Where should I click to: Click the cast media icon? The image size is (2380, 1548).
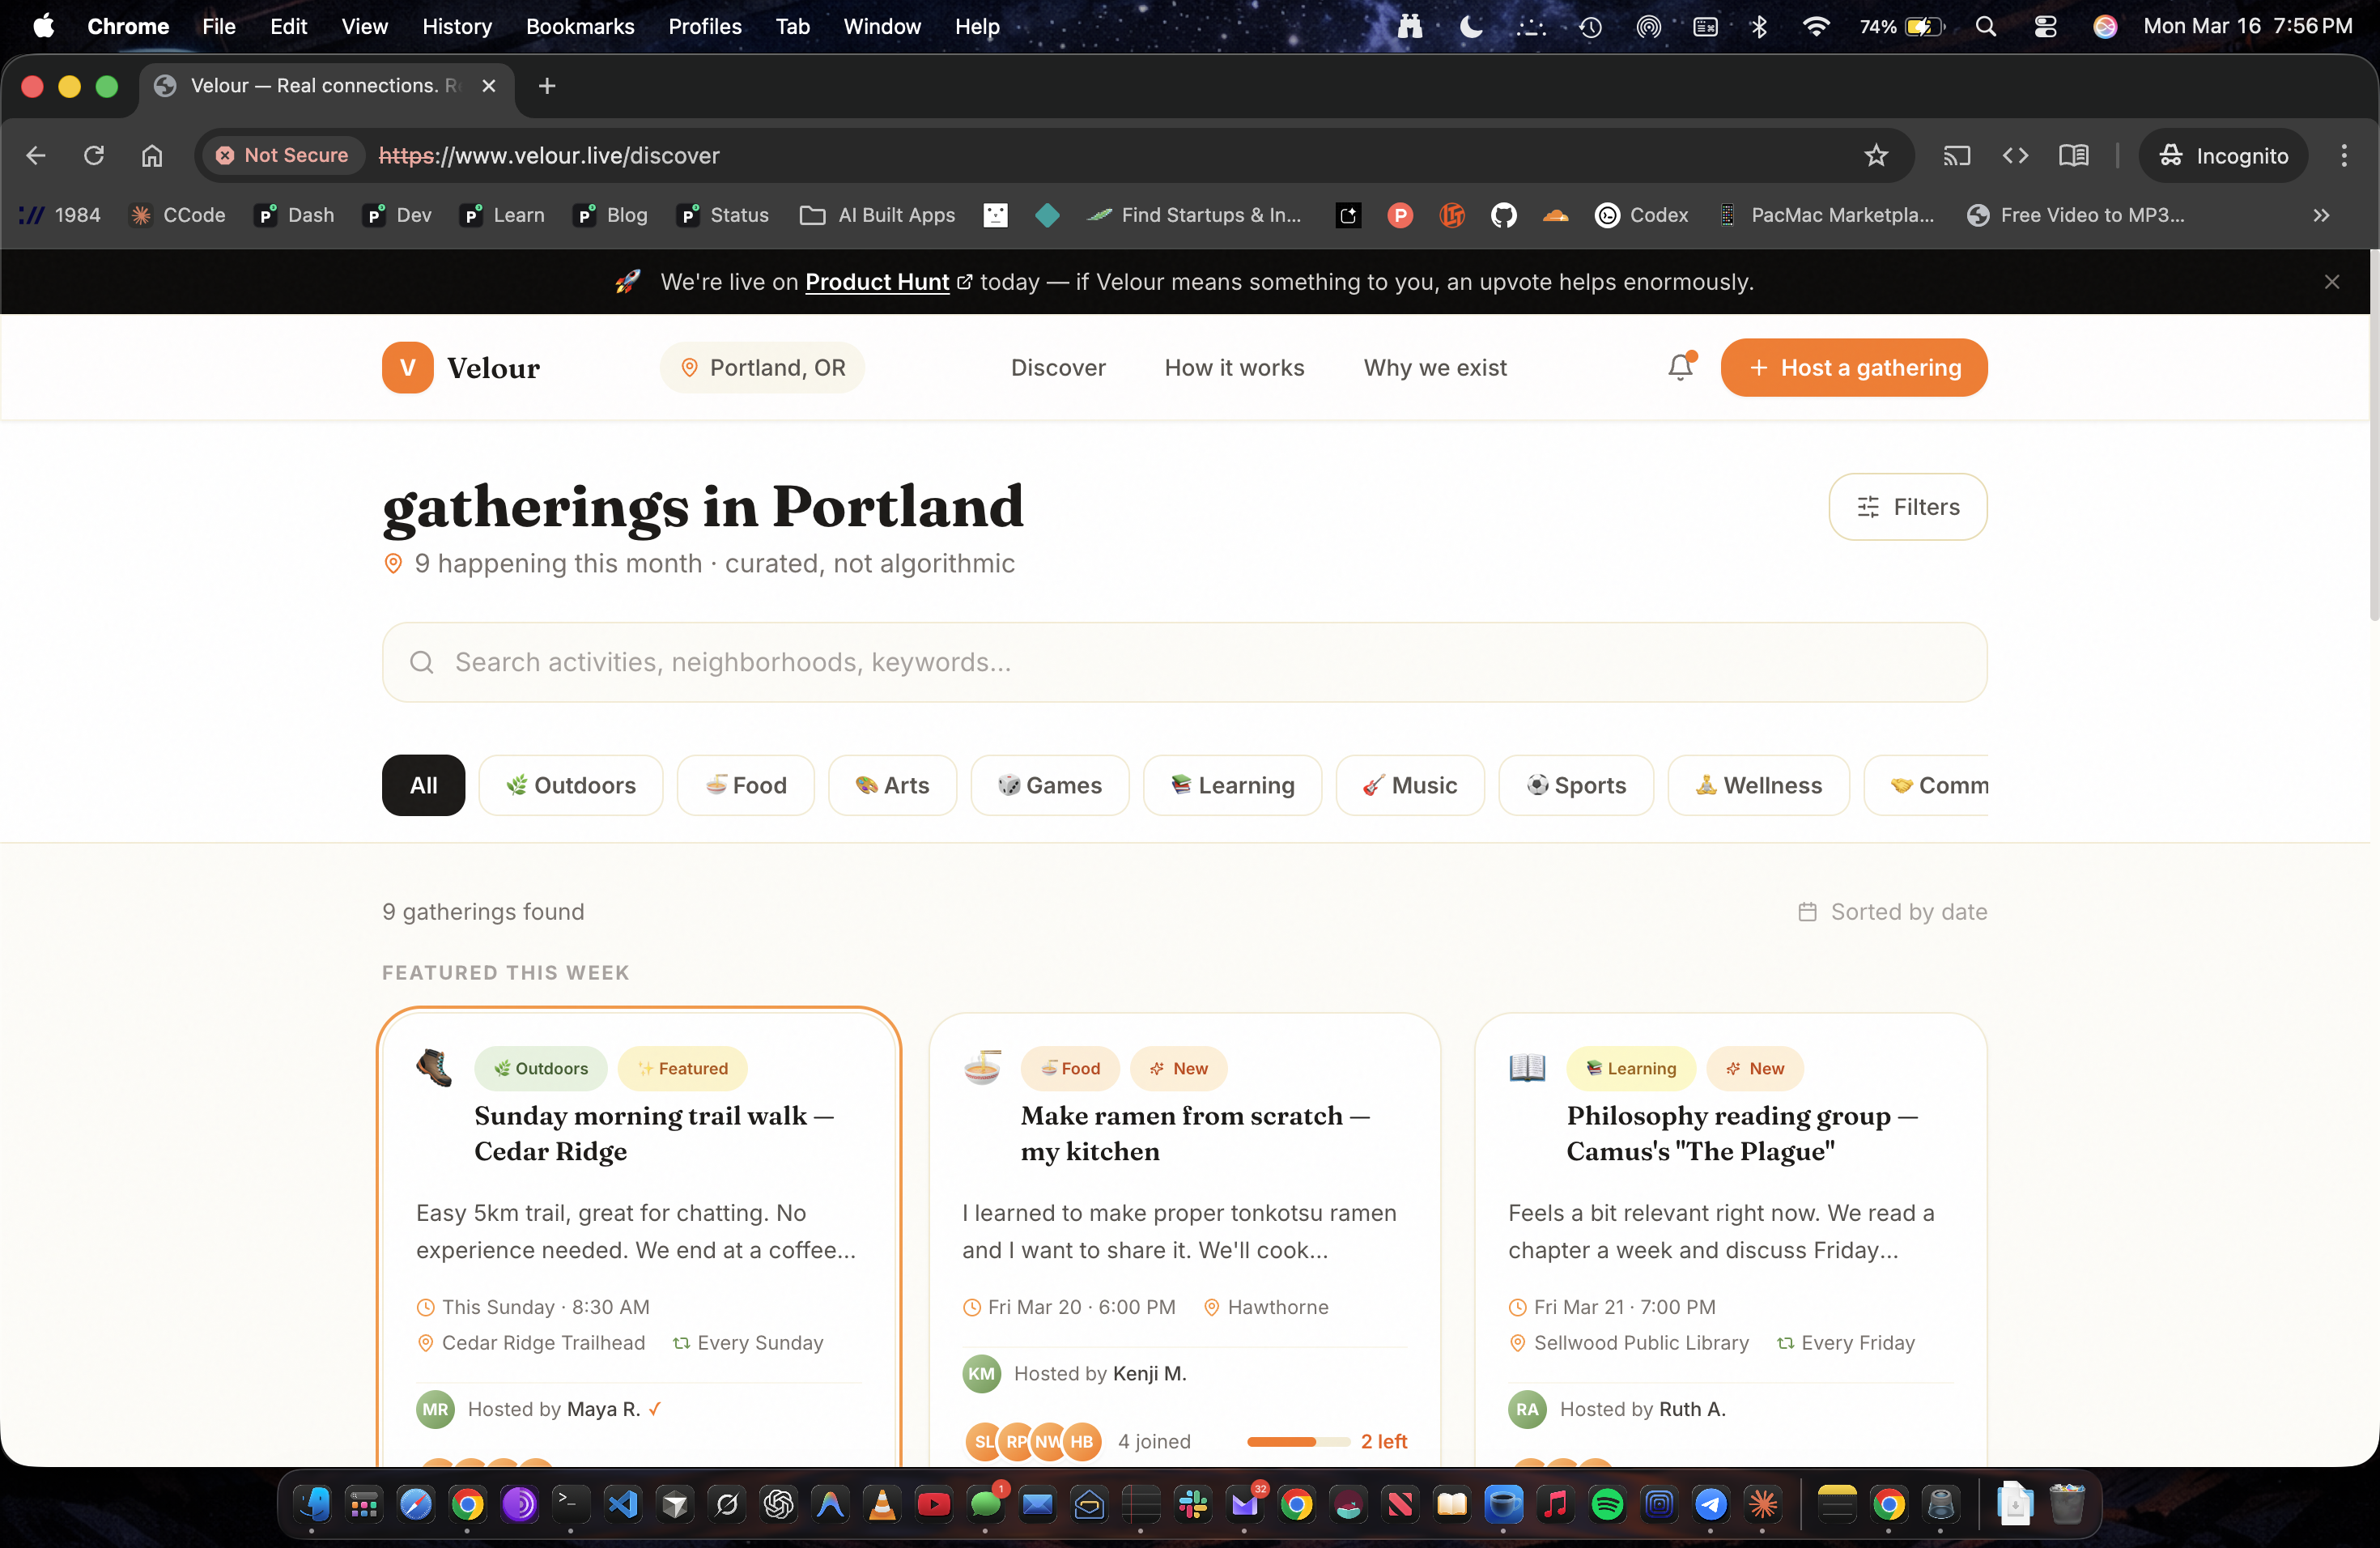(1956, 155)
